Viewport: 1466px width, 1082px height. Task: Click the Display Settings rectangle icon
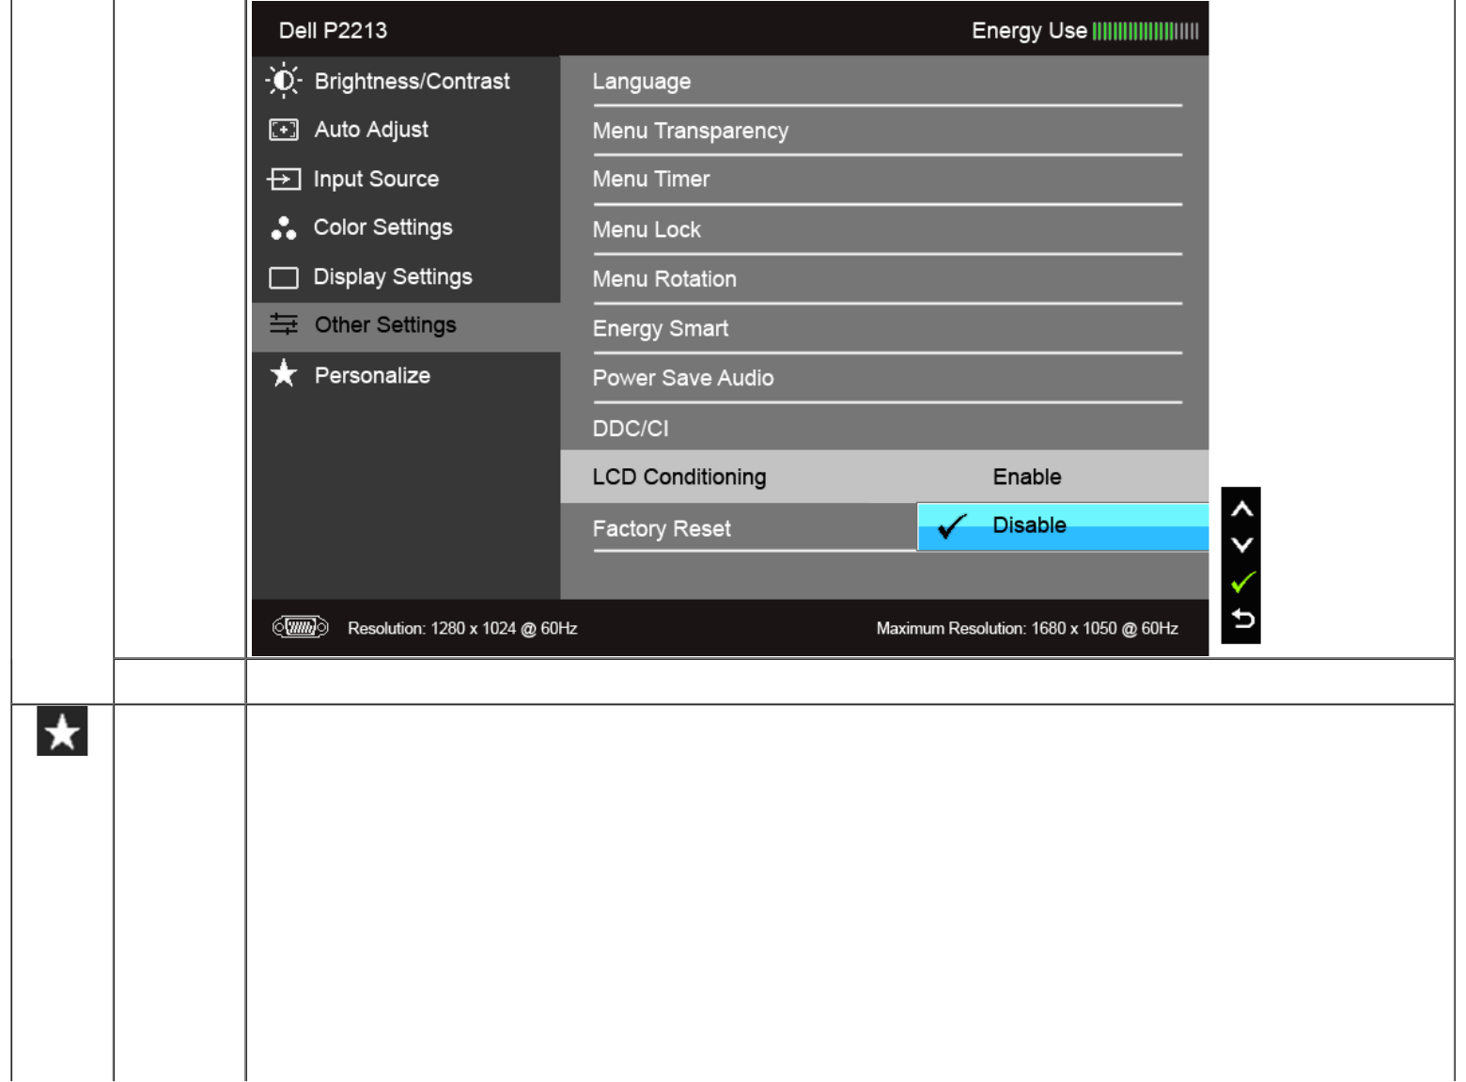click(x=284, y=277)
